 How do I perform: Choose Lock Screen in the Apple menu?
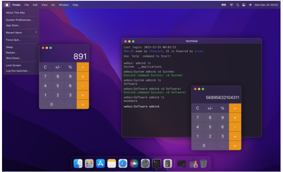[x=13, y=65]
